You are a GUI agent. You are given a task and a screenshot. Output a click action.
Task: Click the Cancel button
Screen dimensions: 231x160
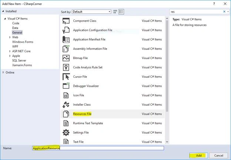click(x=219, y=156)
